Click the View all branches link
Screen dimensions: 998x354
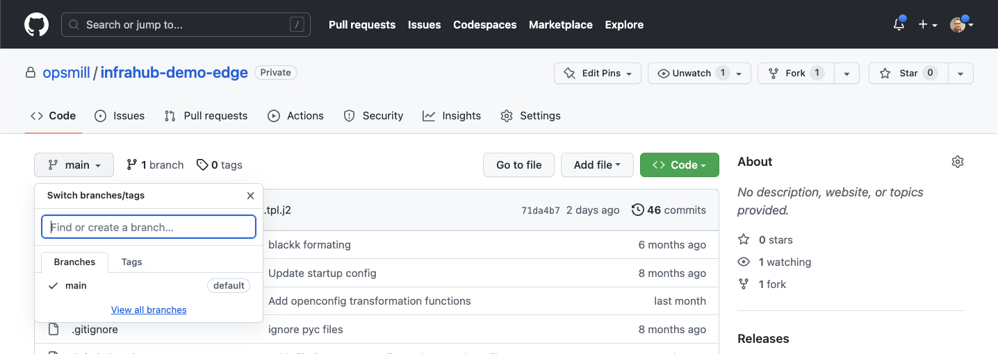pyautogui.click(x=149, y=310)
